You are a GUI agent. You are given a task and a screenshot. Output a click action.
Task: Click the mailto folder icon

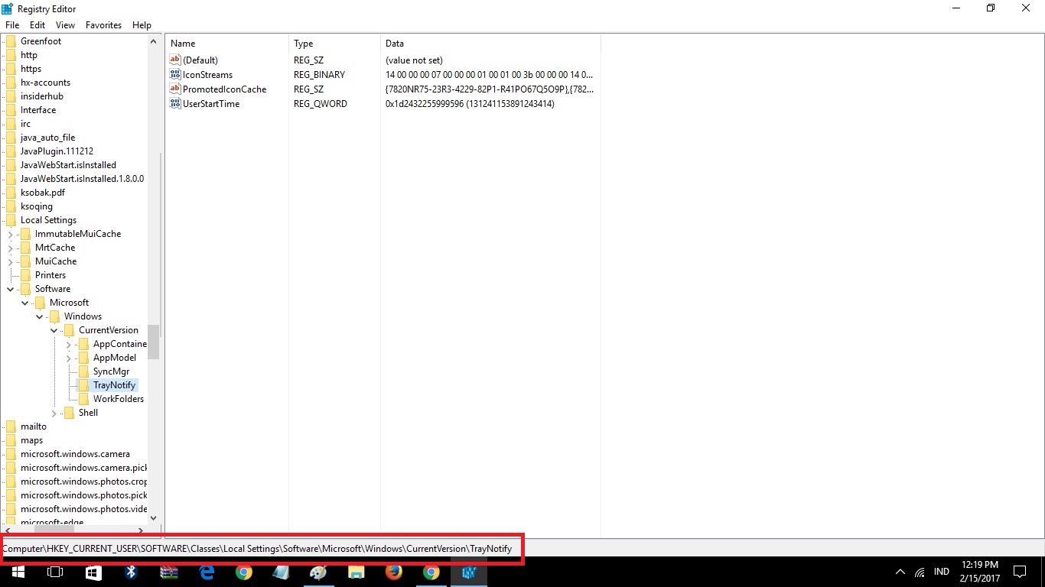[x=11, y=426]
